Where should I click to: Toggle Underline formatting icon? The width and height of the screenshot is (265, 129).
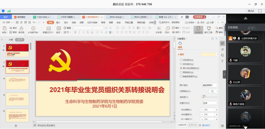[x=83, y=32]
